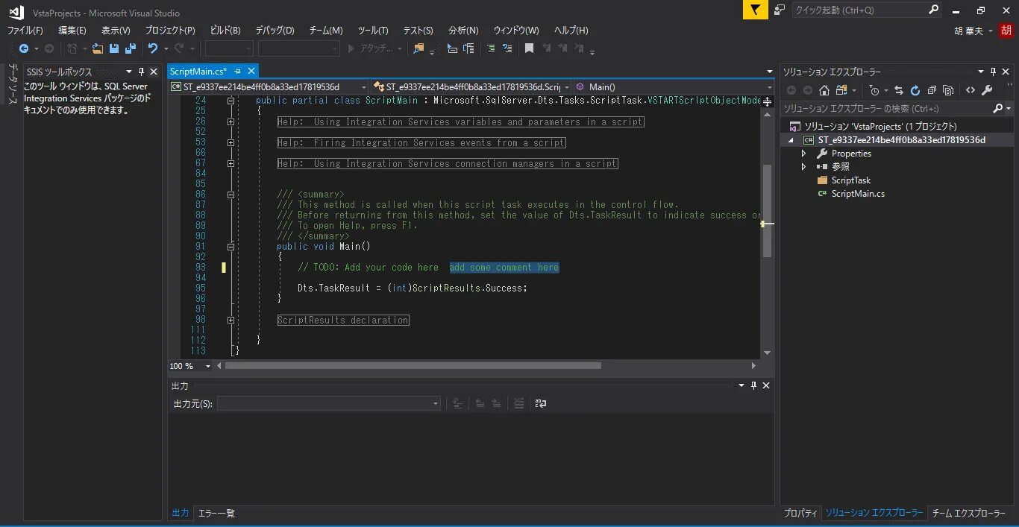Toggle word wrap in the Output panel
The image size is (1019, 527).
(x=541, y=403)
